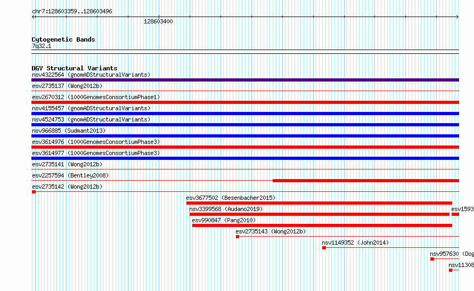Viewport: 474px width, 291px height.
Task: Click the red esv3677502 variant bar
Action: click(319, 203)
